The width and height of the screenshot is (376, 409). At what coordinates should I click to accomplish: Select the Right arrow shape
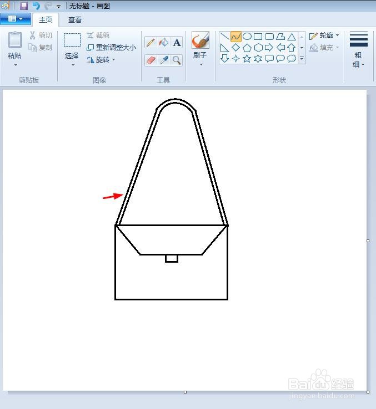(x=269, y=48)
